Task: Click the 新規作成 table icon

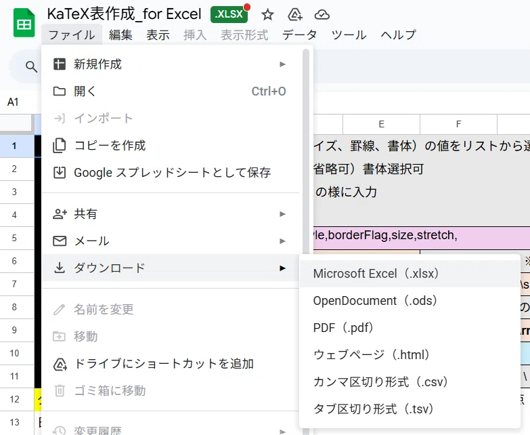Action: click(60, 64)
